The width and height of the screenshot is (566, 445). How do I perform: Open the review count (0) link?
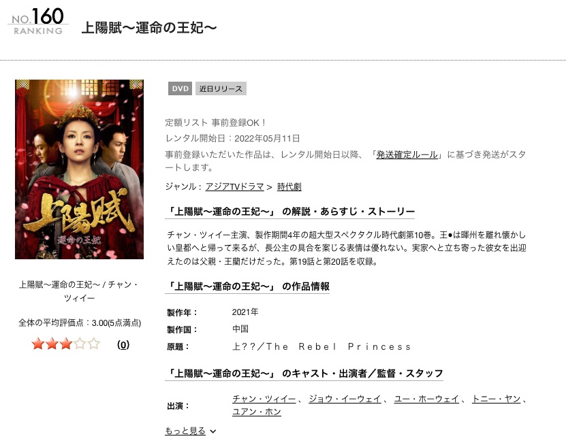click(x=123, y=345)
